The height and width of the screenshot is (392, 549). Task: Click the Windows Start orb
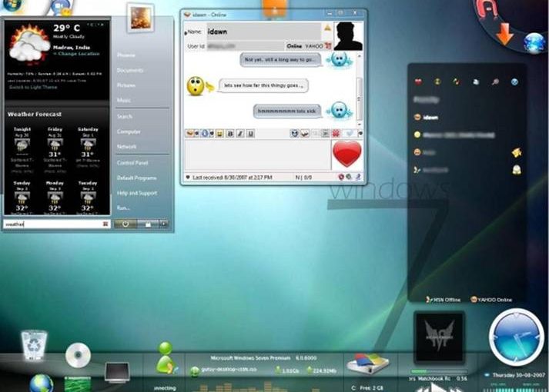(x=12, y=5)
